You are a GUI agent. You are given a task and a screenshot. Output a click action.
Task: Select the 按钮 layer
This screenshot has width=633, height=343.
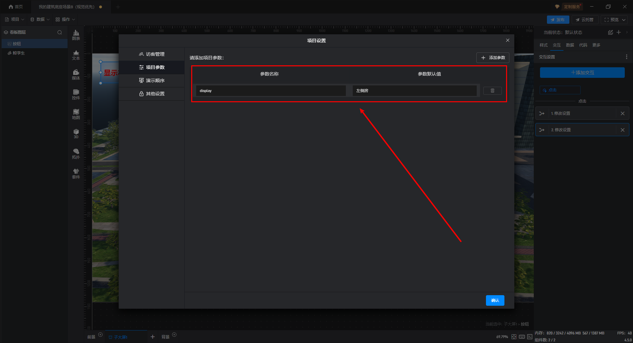coord(34,44)
